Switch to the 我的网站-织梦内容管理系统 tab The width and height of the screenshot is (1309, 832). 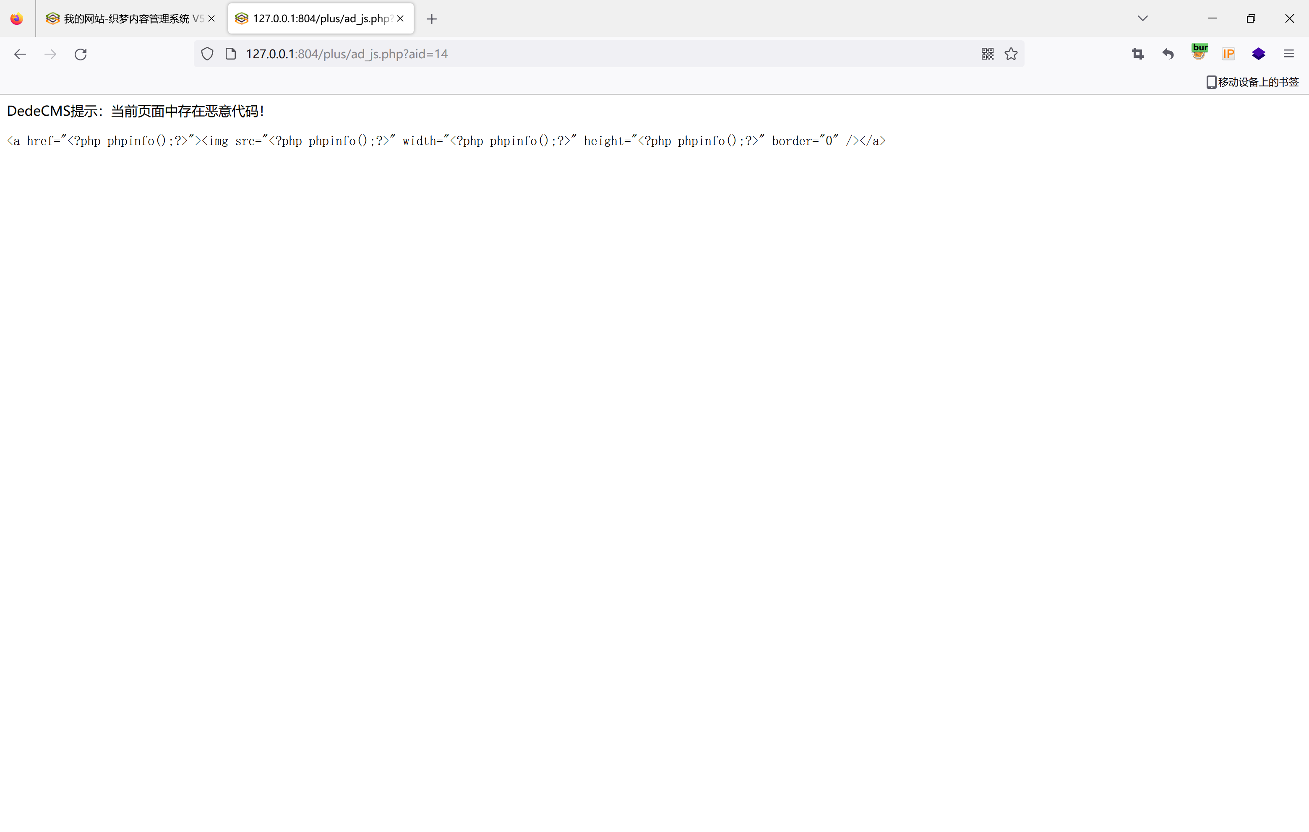tap(125, 18)
